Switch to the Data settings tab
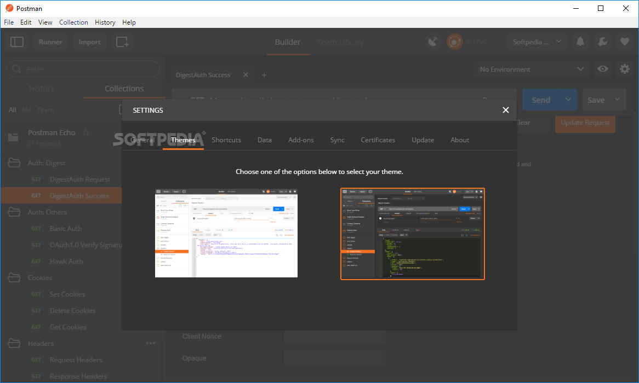The image size is (639, 383). point(265,140)
